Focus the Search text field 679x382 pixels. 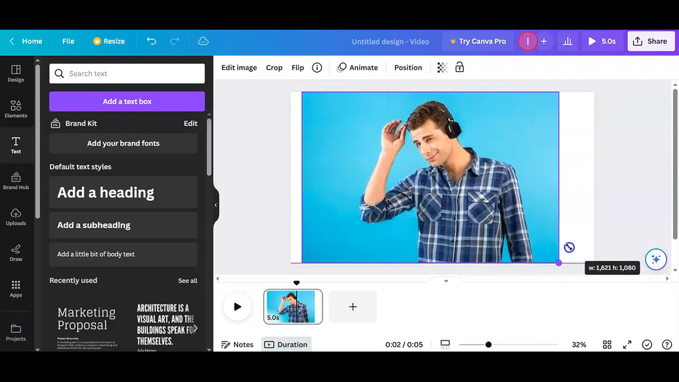(127, 74)
